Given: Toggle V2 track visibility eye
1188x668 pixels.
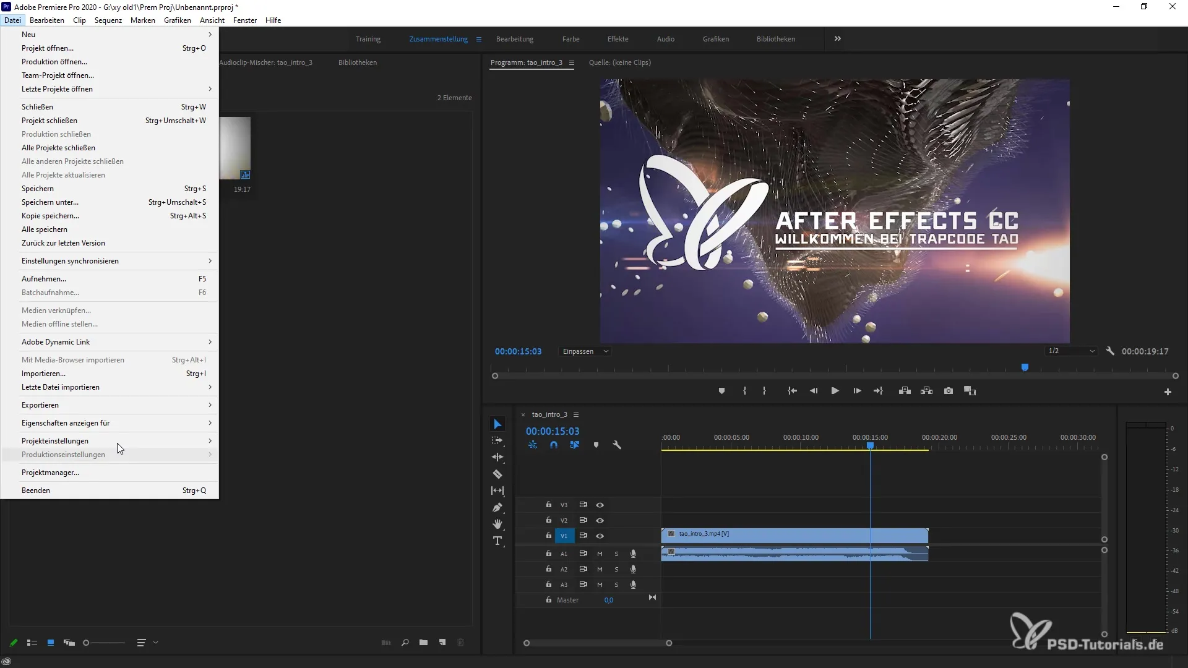Looking at the screenshot, I should click(600, 521).
